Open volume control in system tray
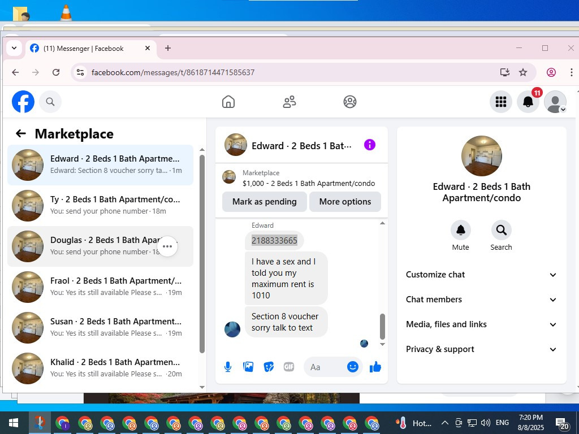Viewport: 579px width, 434px height. click(x=486, y=423)
